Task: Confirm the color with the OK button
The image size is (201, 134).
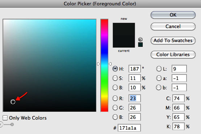Action: pos(173,15)
